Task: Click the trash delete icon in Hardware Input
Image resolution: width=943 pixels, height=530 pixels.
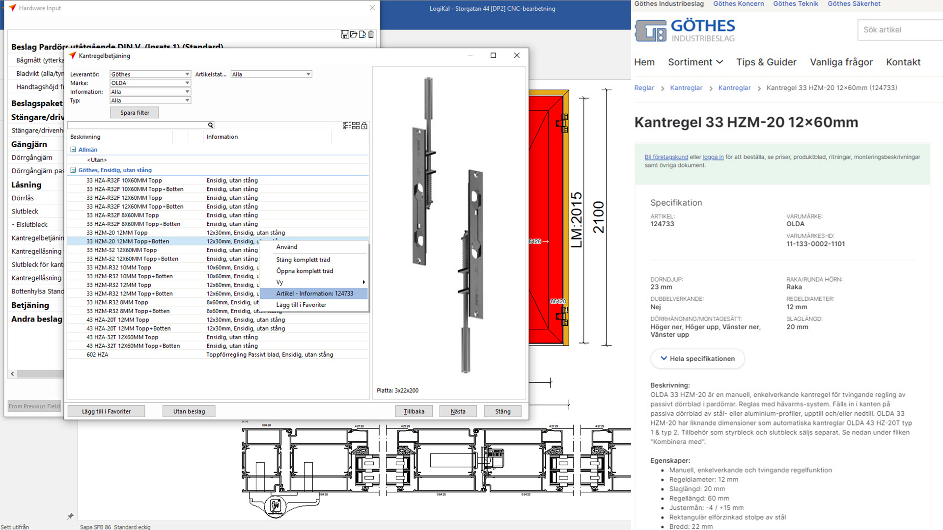Action: 371,34
